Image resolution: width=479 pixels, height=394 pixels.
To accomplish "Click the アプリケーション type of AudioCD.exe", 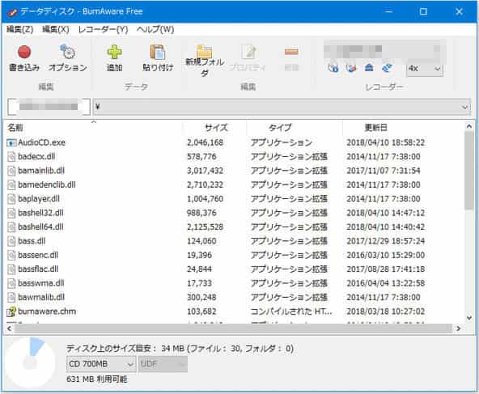I will coord(281,142).
